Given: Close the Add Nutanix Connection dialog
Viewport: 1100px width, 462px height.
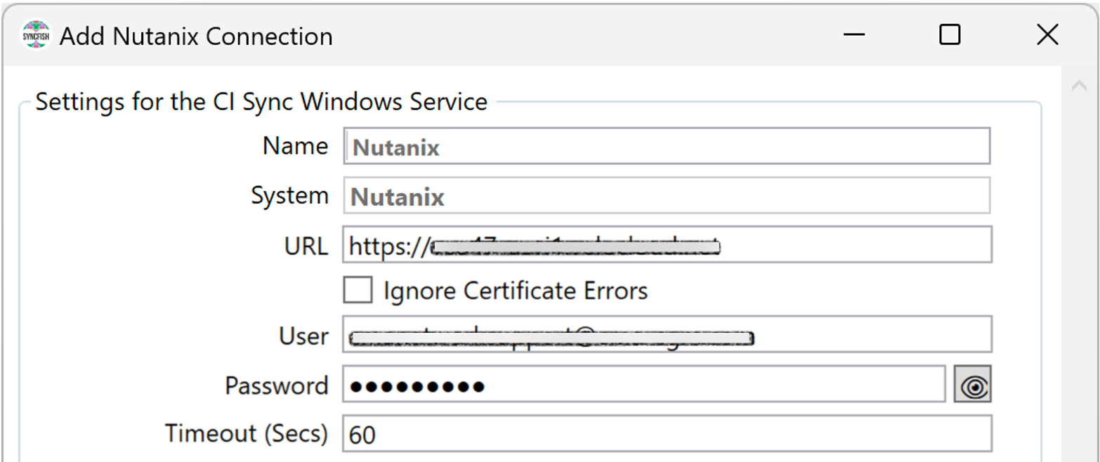Looking at the screenshot, I should click(x=1047, y=35).
